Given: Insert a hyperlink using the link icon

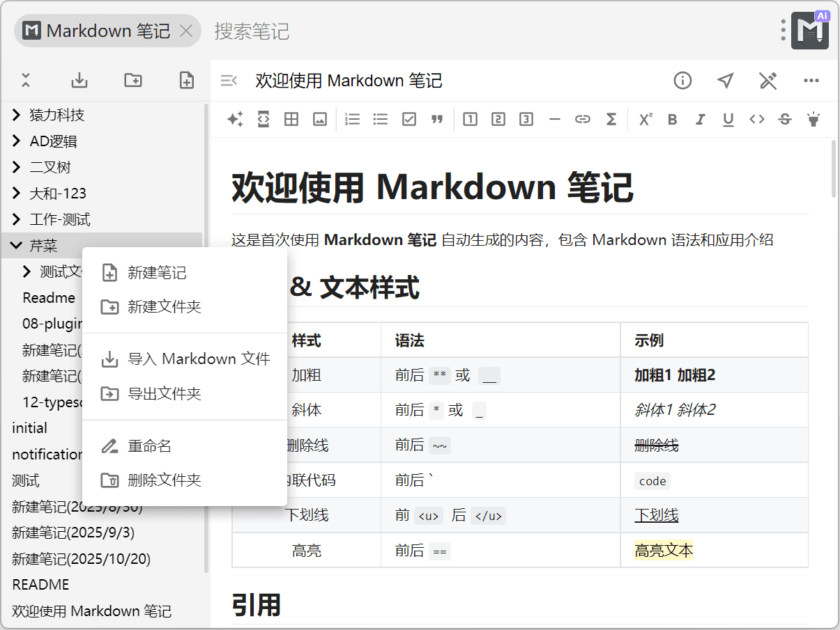Looking at the screenshot, I should (582, 119).
